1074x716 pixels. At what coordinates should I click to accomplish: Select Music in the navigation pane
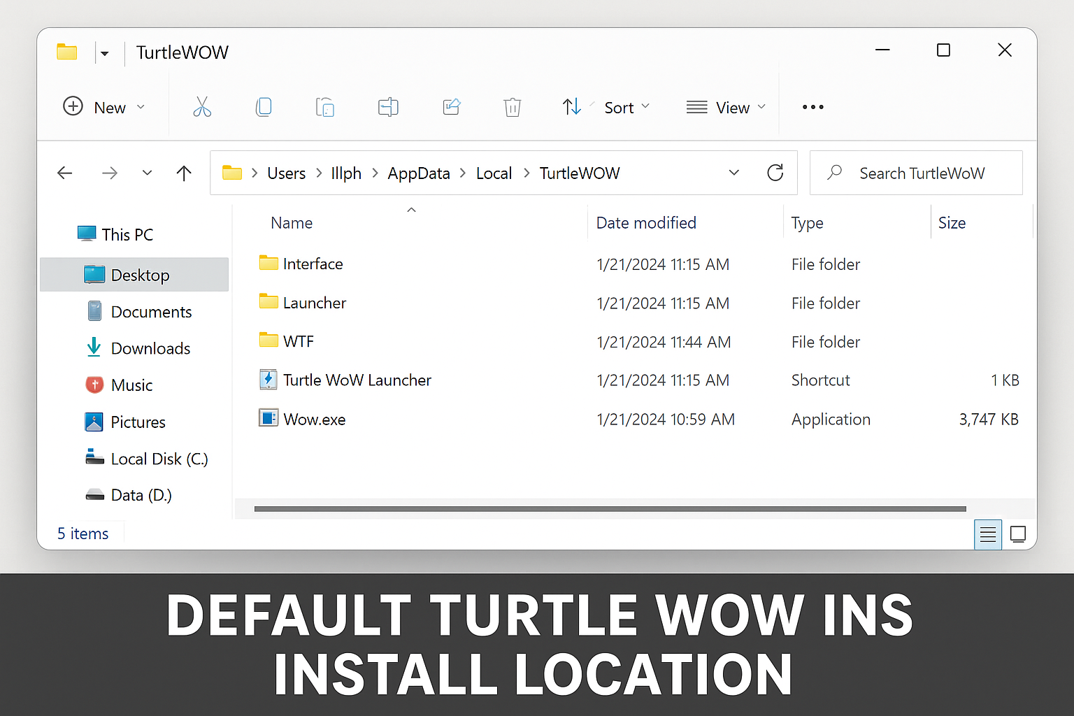pos(119,385)
